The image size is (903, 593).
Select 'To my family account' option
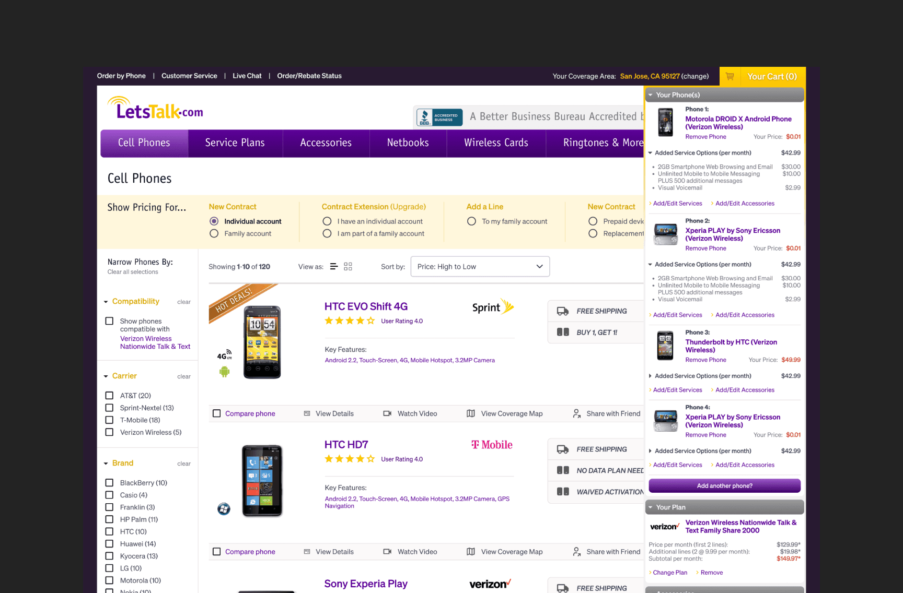[471, 221]
